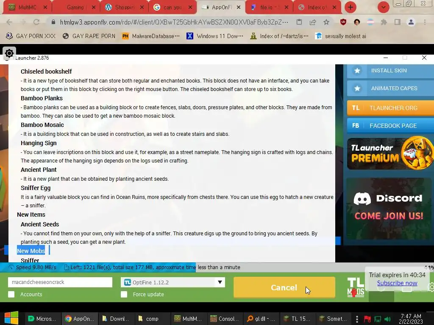Open the gl.dll search taskbar item

[x=261, y=319]
